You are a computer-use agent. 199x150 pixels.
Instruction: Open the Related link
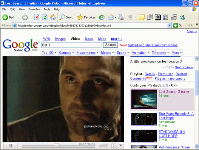tap(181, 74)
